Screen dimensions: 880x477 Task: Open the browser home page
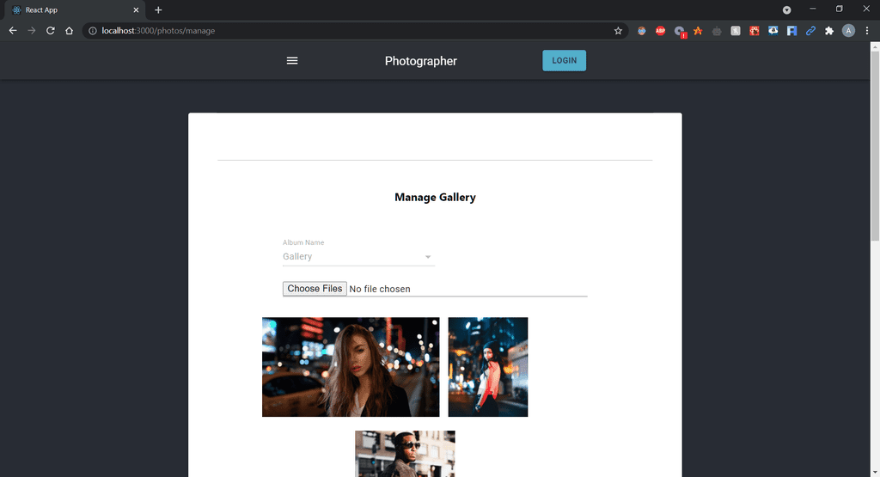click(69, 31)
